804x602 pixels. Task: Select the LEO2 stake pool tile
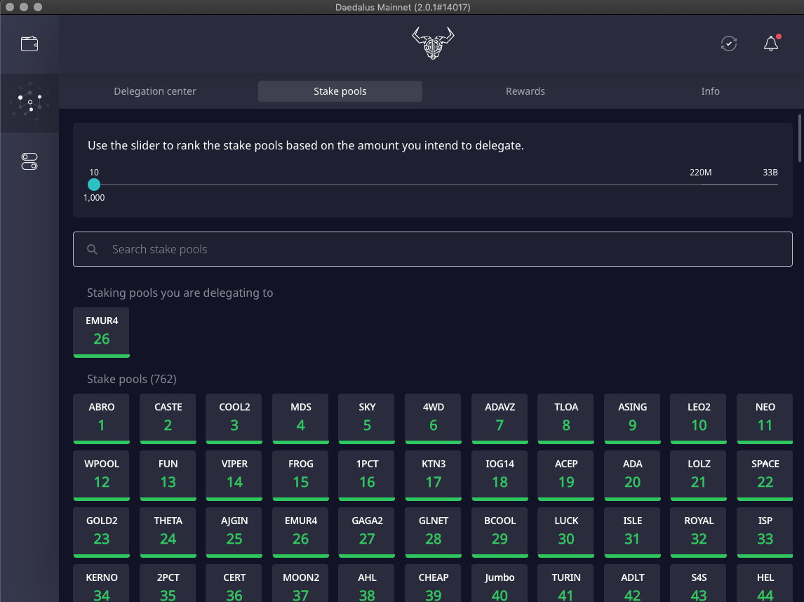point(698,418)
